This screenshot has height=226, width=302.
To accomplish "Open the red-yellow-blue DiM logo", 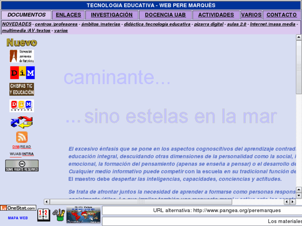I will pos(22,73).
